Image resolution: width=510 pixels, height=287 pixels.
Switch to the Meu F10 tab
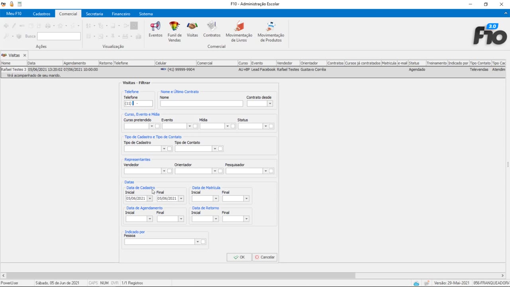pyautogui.click(x=14, y=14)
